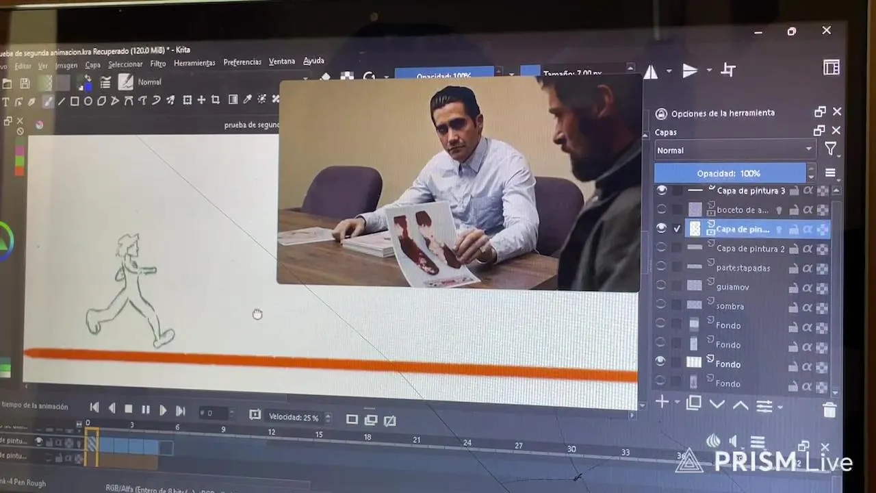Select the Line tool
This screenshot has height=493, width=876.
[61, 101]
